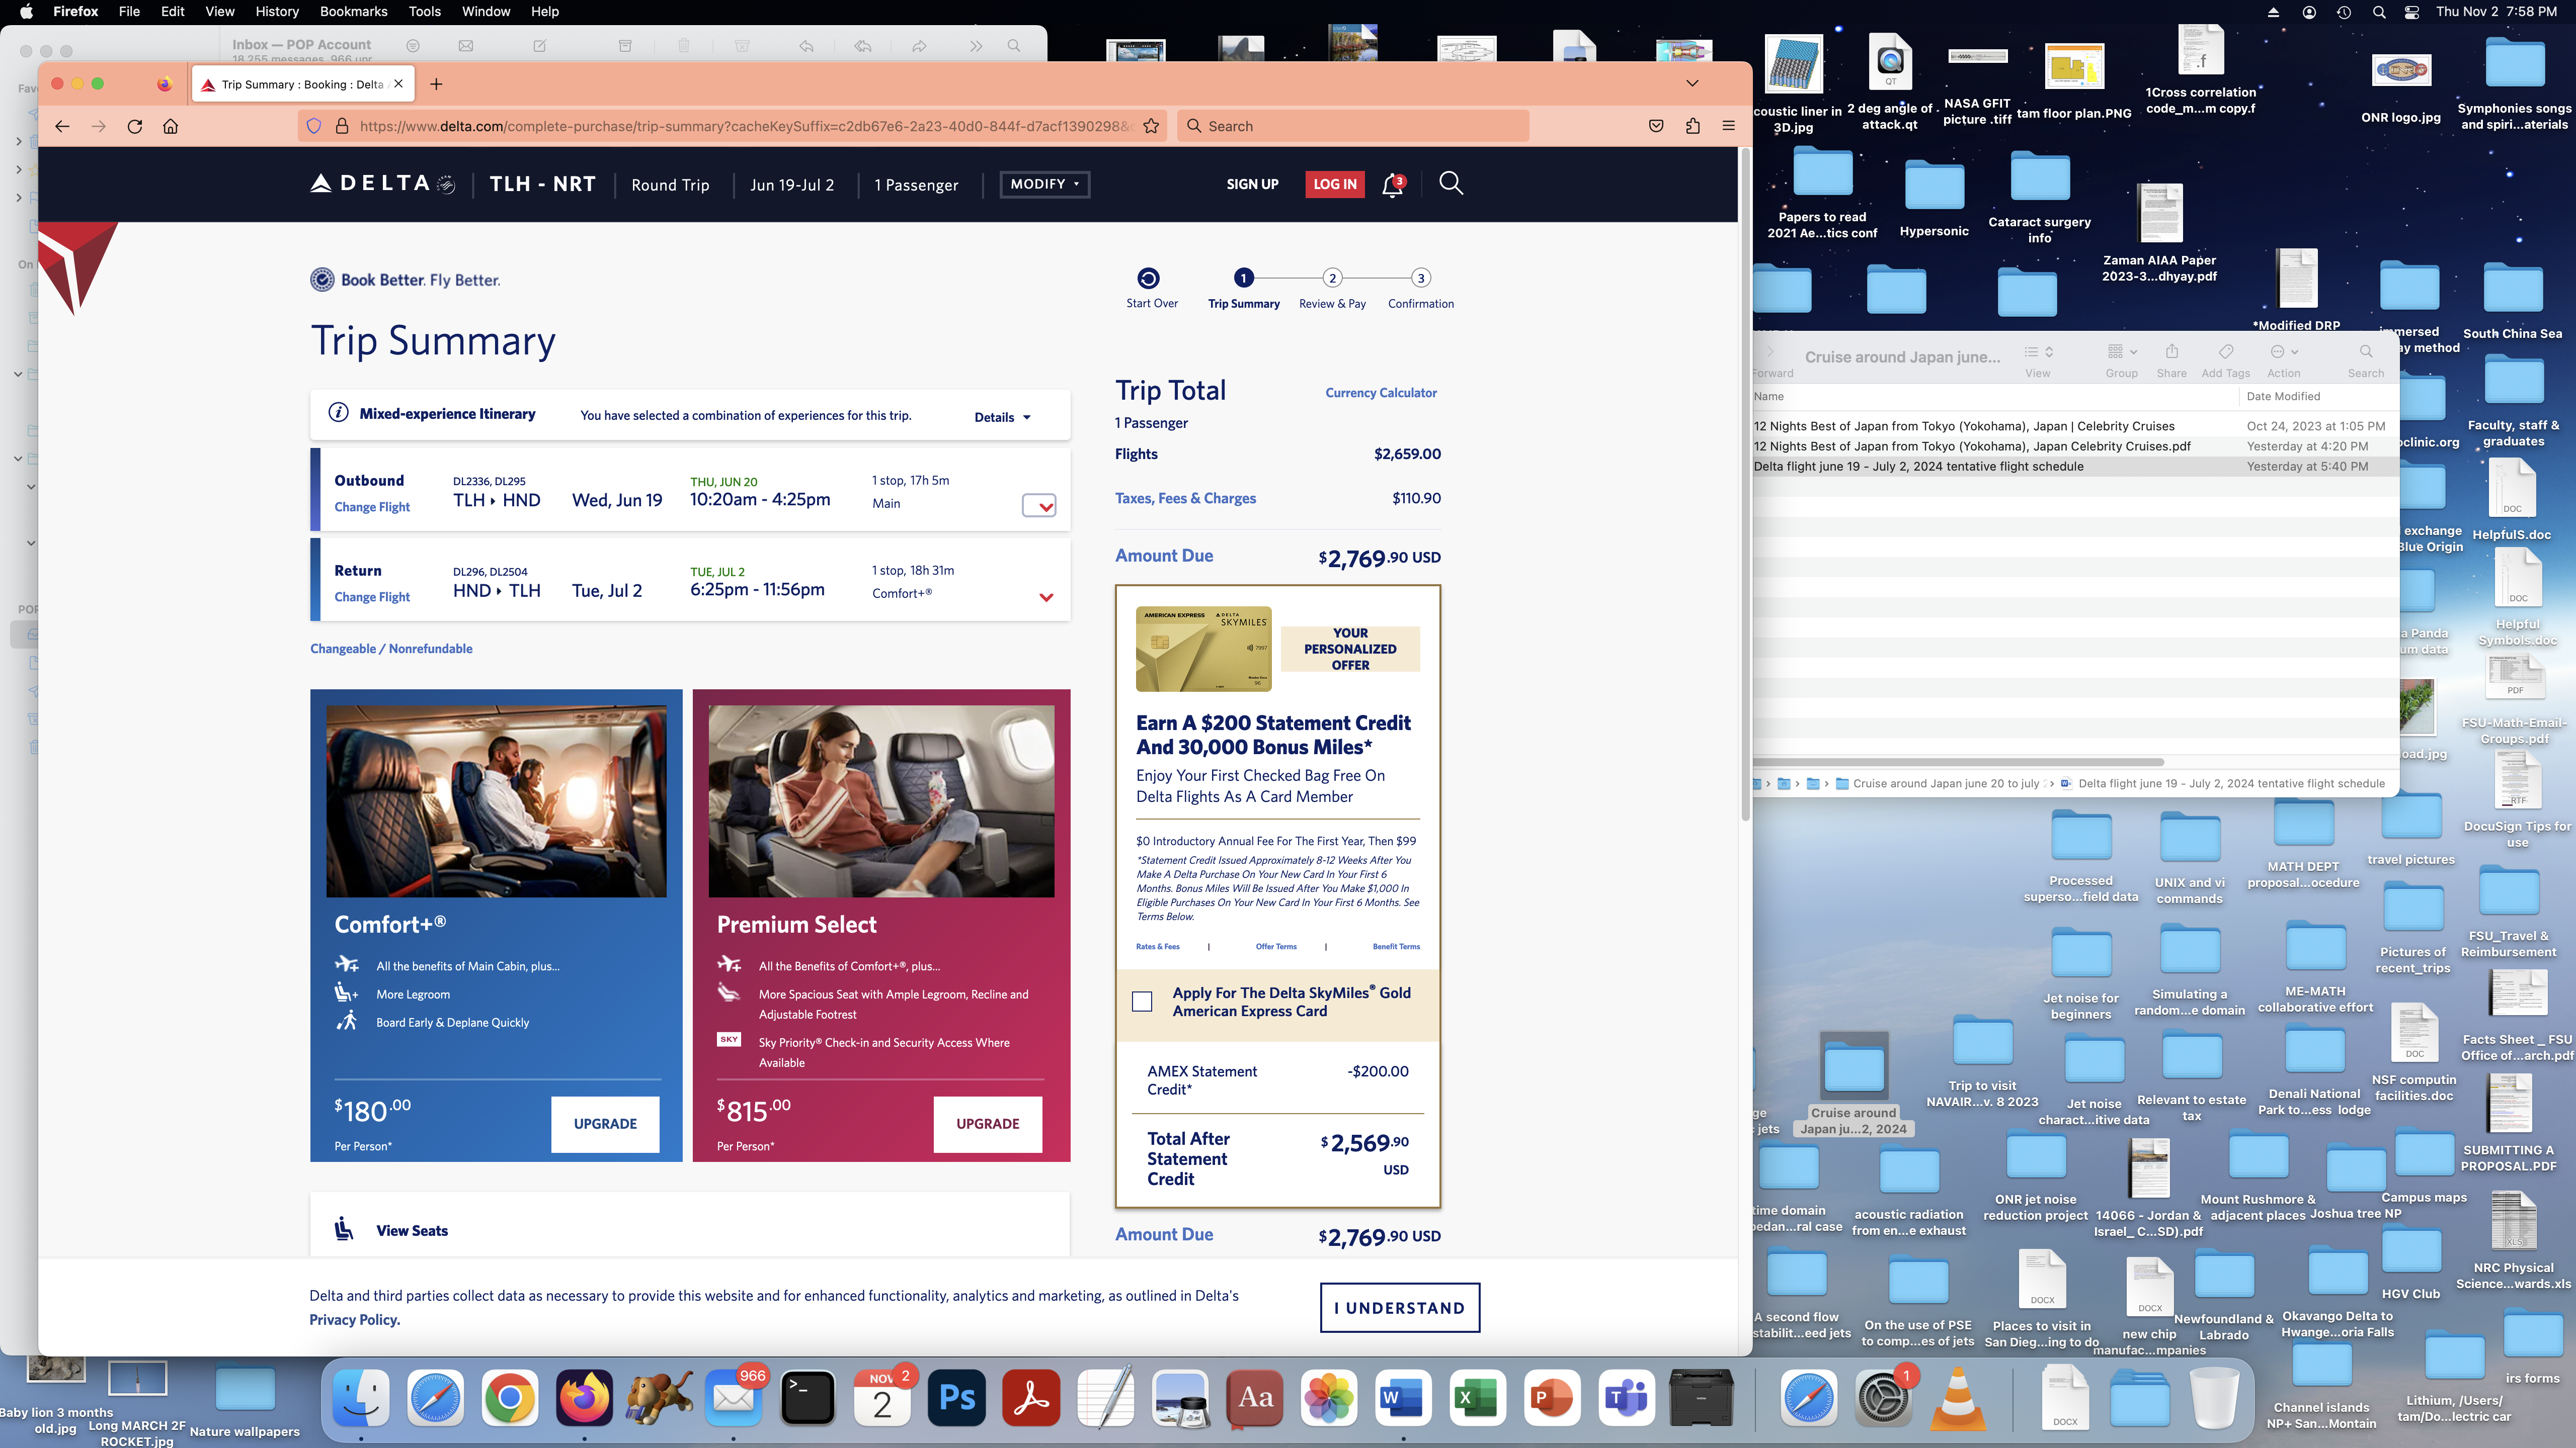2576x1448 pixels.
Task: Open Firefox extensions puzzle icon
Action: coord(1692,126)
